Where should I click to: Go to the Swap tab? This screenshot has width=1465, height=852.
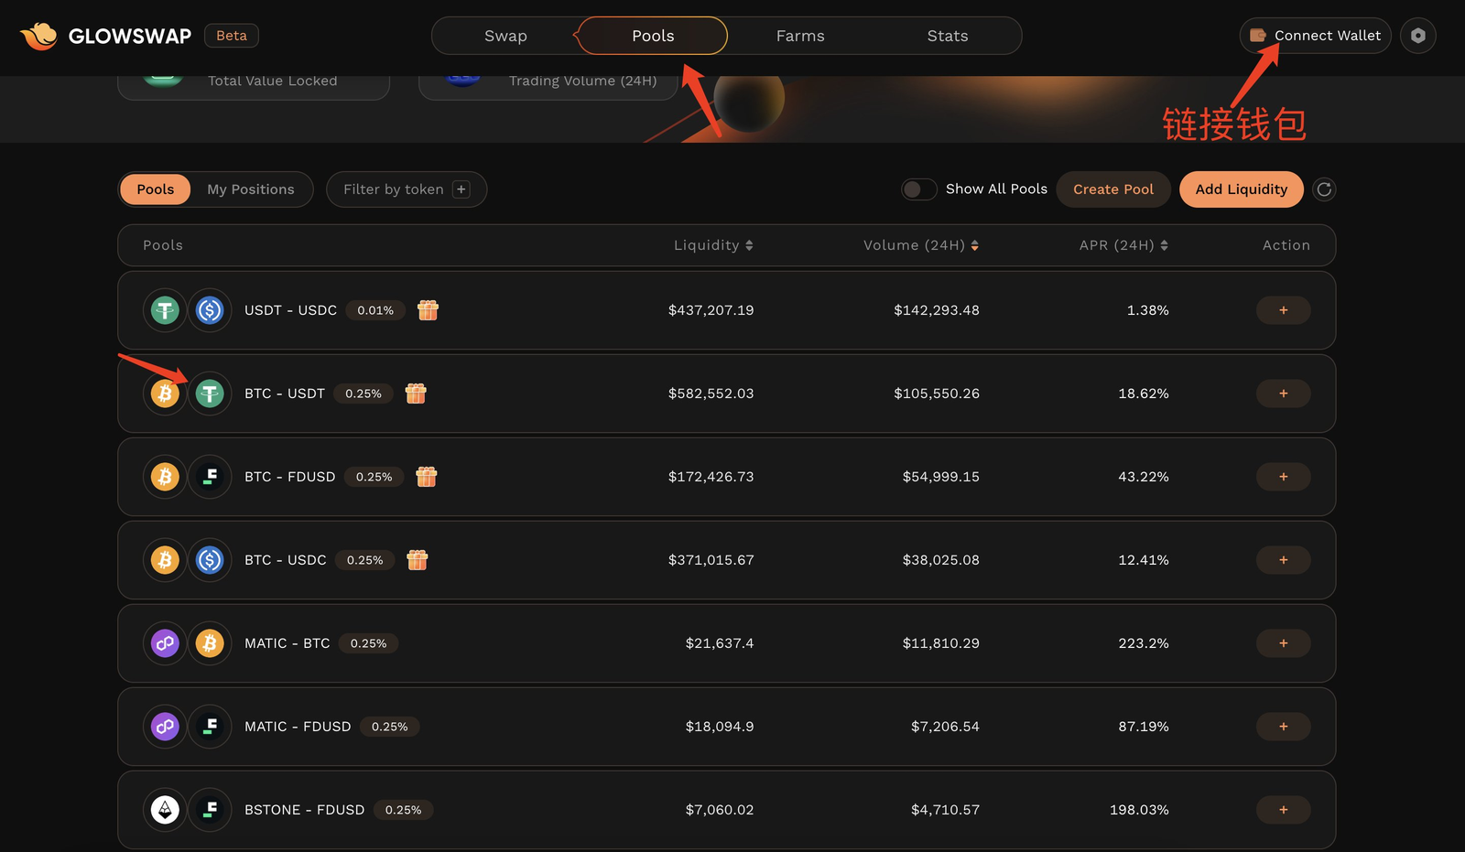[505, 36]
